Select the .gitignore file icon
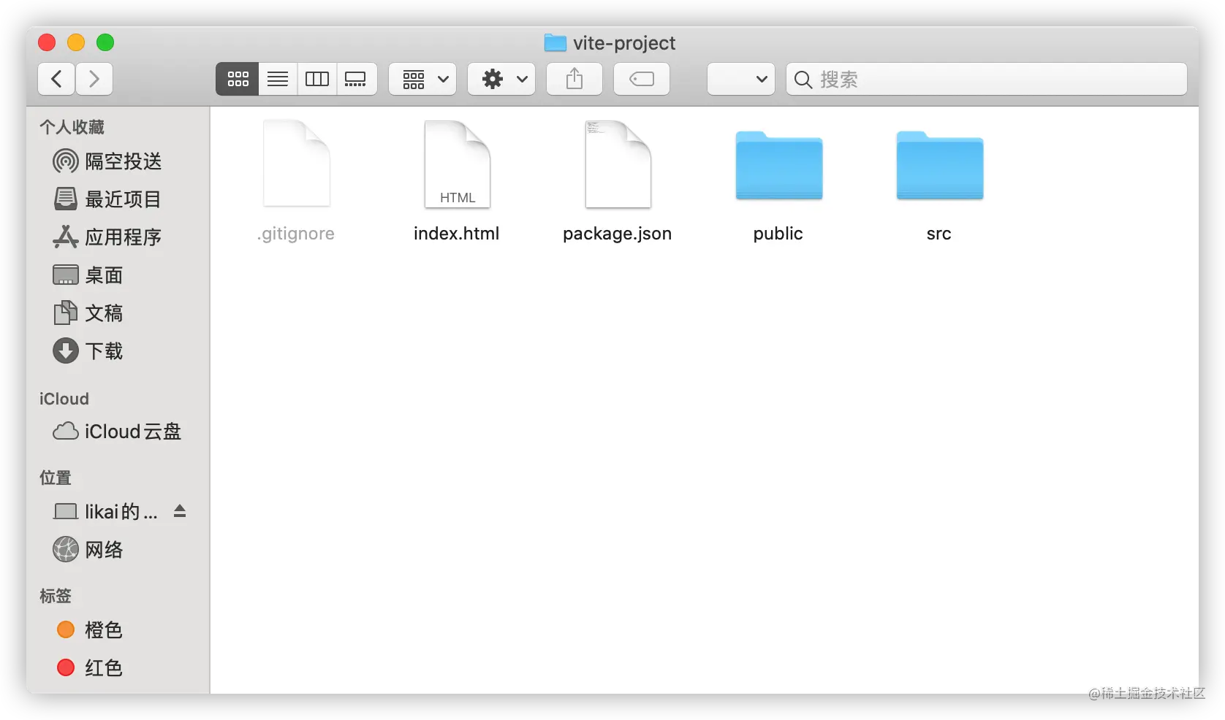The image size is (1225, 720). 296,164
